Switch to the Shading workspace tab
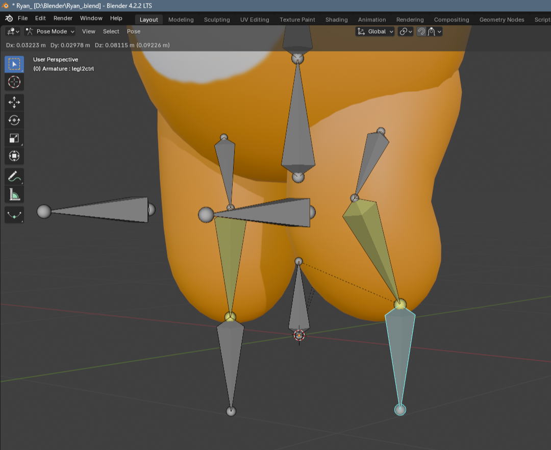The image size is (551, 450). tap(336, 20)
